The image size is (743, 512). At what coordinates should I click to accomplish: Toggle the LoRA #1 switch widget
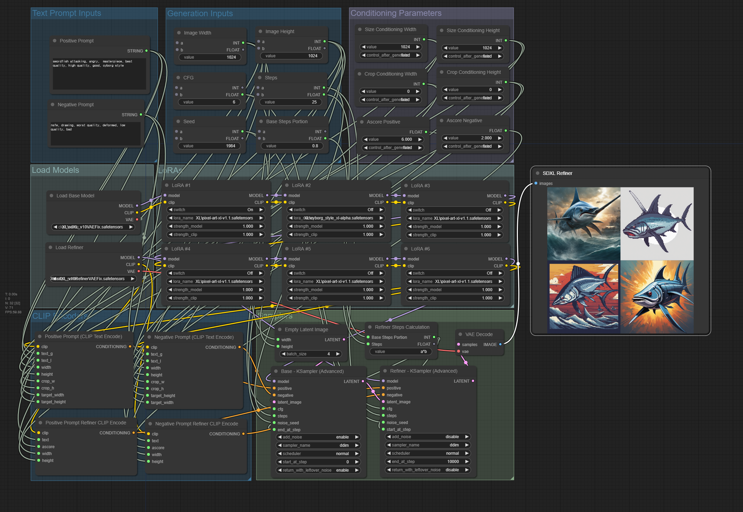(x=216, y=210)
